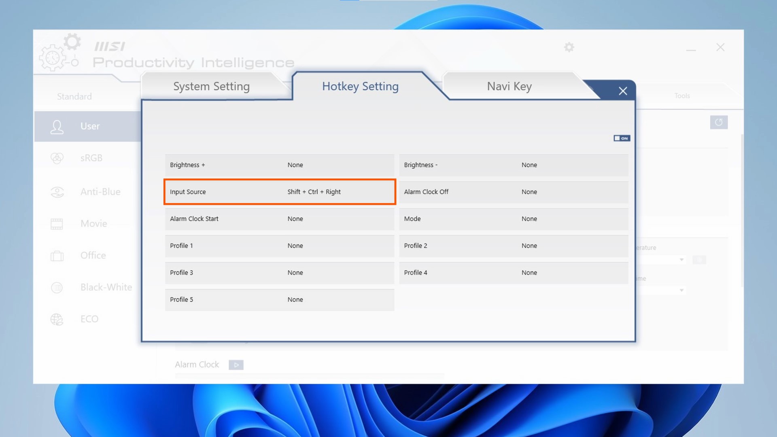Select the Black-White mode icon
This screenshot has height=437, width=777.
[57, 288]
